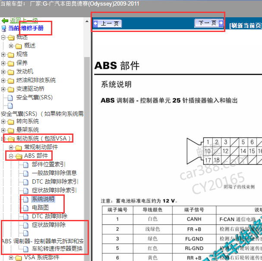
Task: Open 症状故障排除索引 page
Action: [54, 190]
